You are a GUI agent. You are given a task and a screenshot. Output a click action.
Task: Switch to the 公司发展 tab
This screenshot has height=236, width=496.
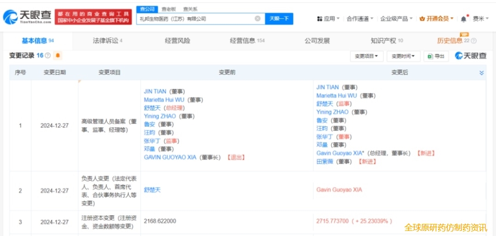click(x=317, y=41)
